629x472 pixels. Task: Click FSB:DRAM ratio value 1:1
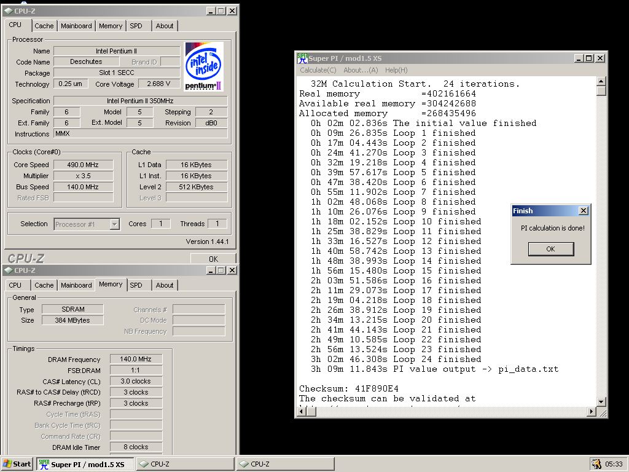(136, 370)
